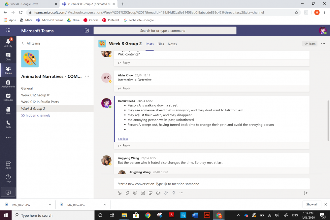Open the sticker picker
This screenshot has width=330, height=220.
[x=150, y=193]
